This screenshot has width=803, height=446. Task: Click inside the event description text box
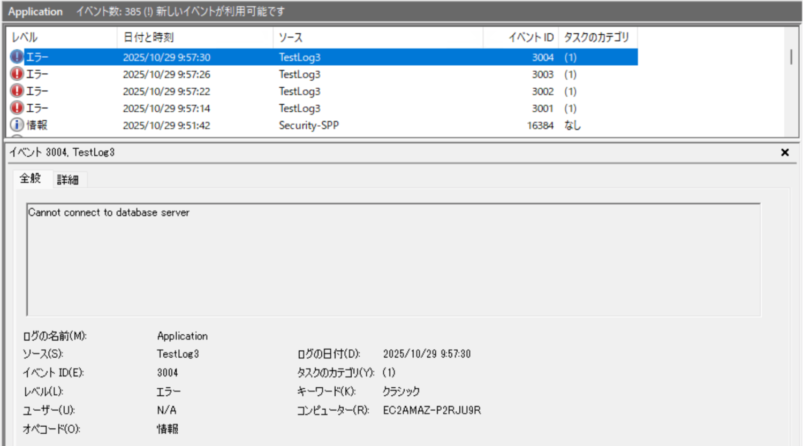coord(393,259)
